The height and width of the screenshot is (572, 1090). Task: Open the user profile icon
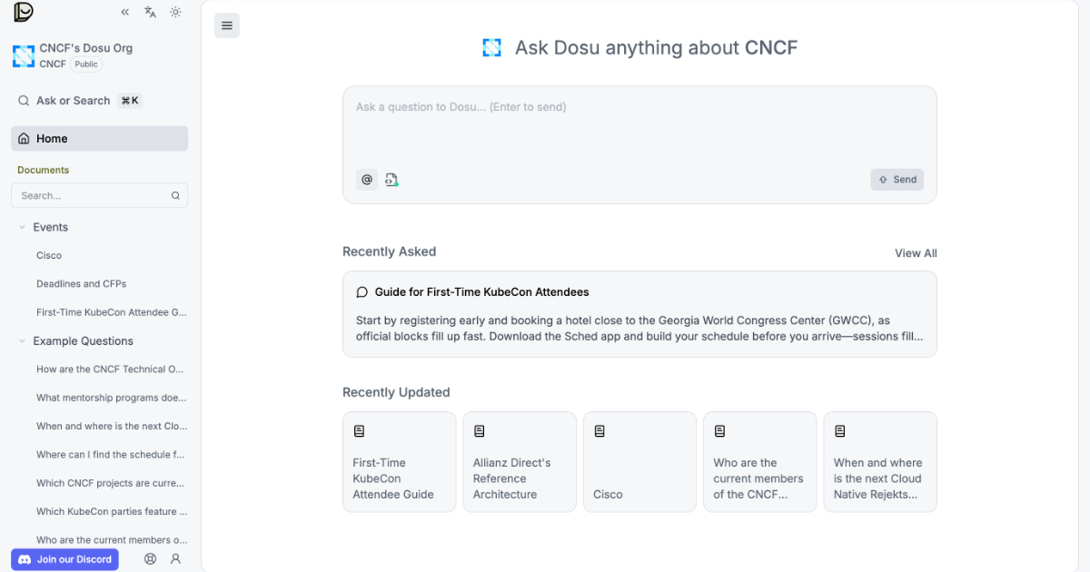(x=176, y=559)
